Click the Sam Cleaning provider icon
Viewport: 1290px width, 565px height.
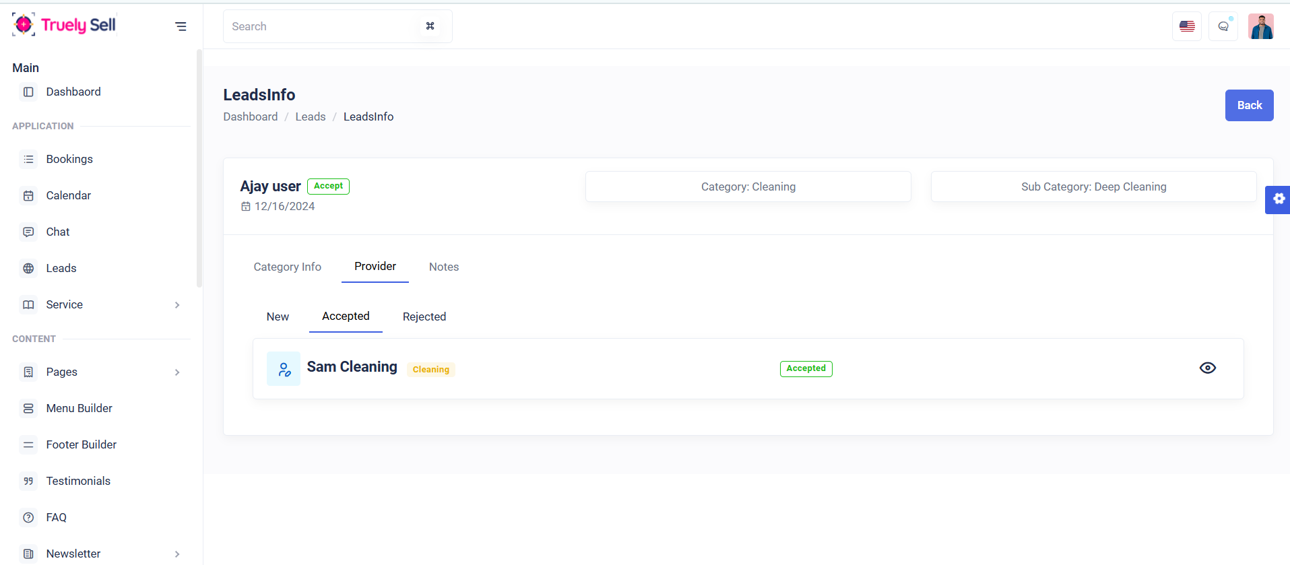[x=284, y=369]
